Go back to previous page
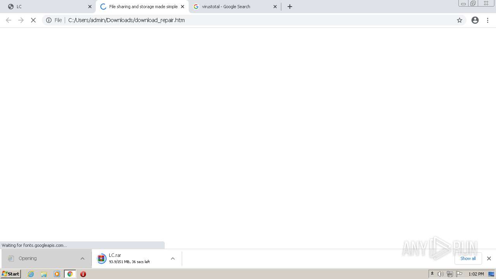496x279 pixels. (9, 20)
